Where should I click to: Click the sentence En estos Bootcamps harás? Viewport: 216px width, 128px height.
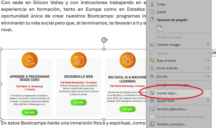(x=73, y=123)
